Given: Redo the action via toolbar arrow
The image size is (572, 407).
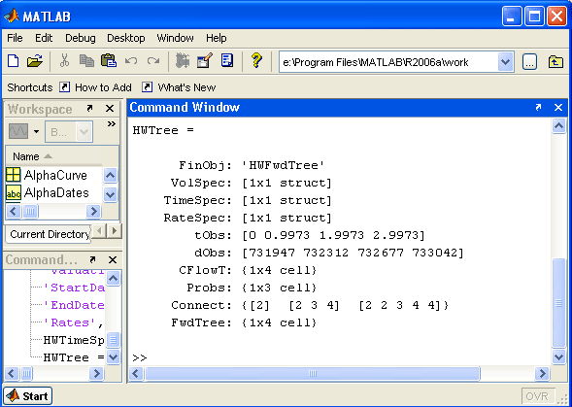Looking at the screenshot, I should click(153, 61).
